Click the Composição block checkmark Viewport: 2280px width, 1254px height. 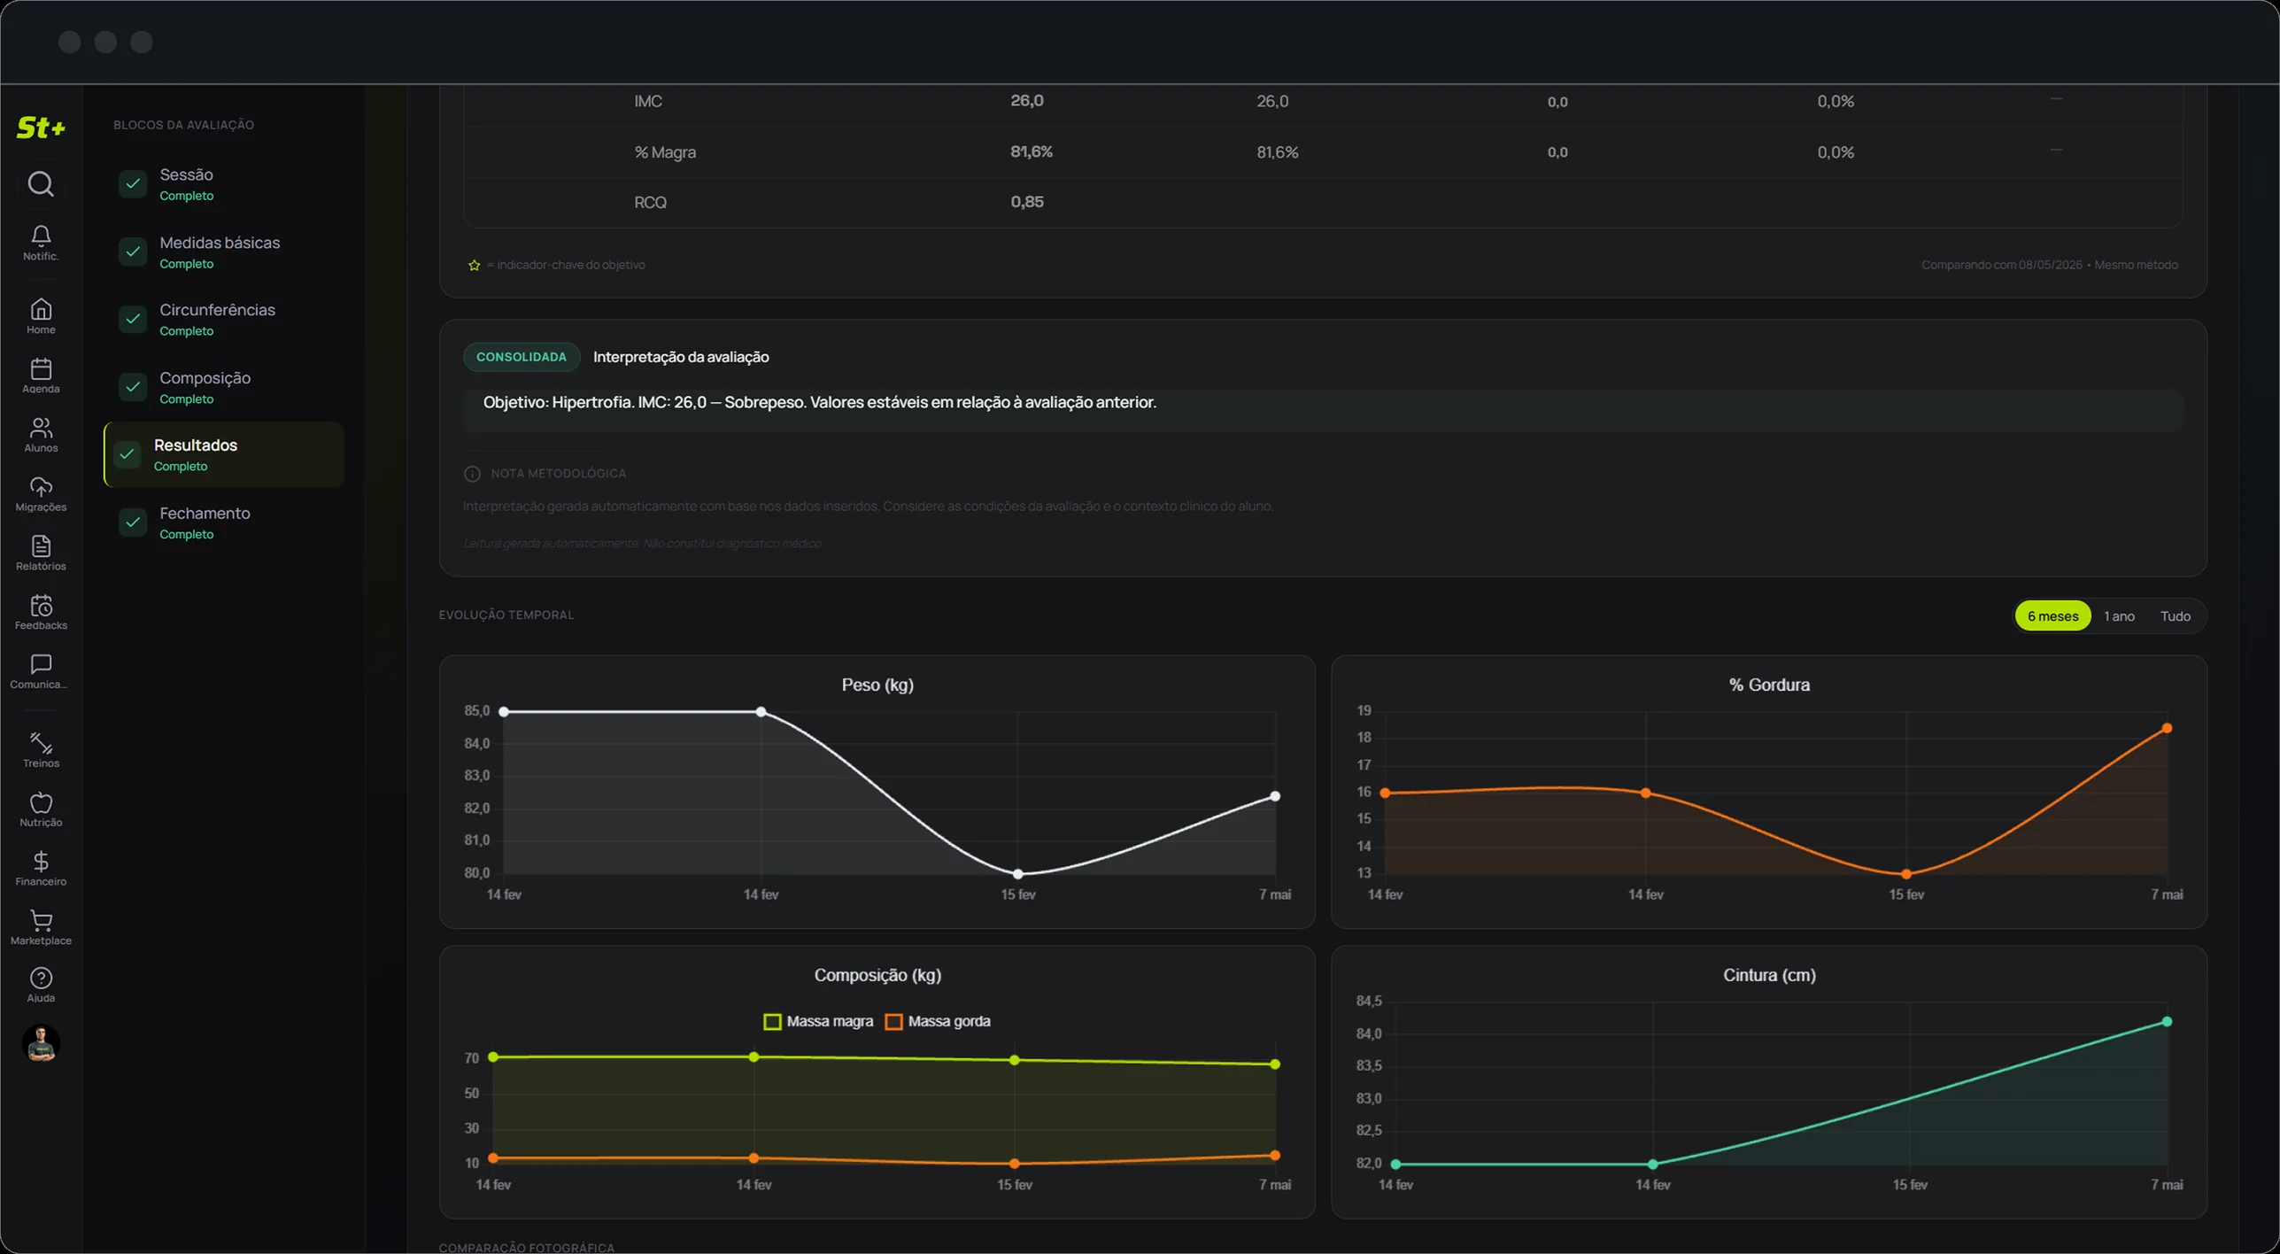(x=133, y=386)
